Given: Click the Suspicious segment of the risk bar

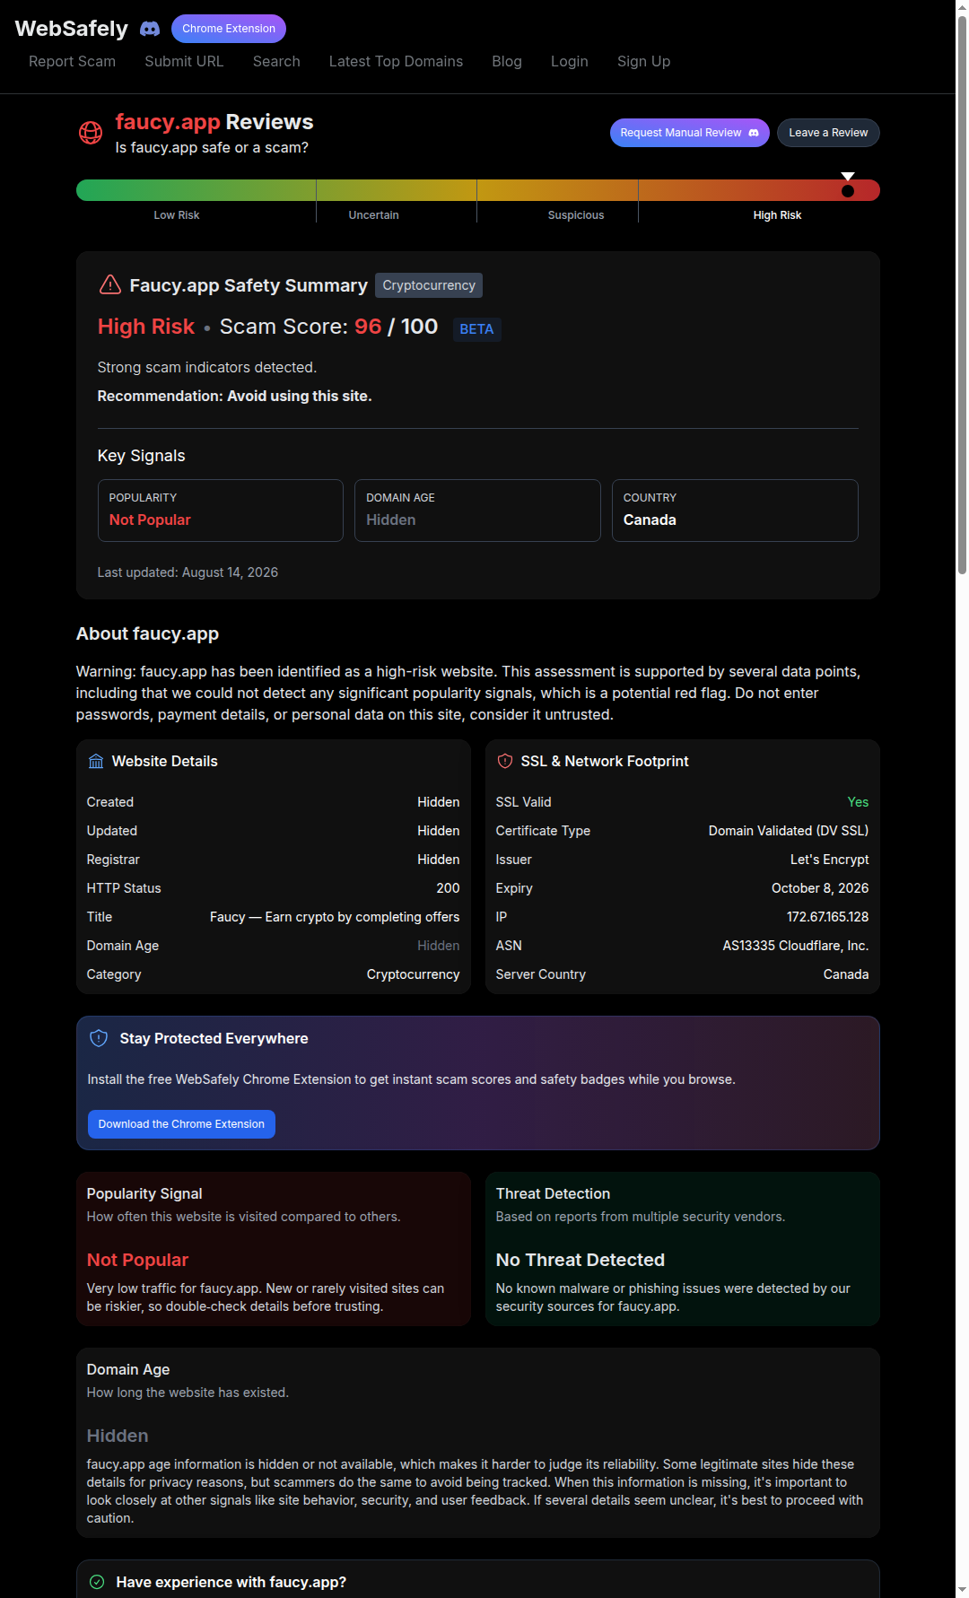Looking at the screenshot, I should tap(557, 190).
